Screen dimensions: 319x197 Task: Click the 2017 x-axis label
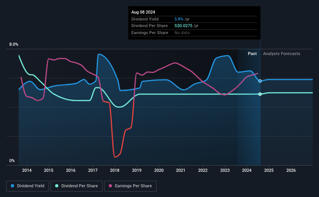click(x=93, y=170)
